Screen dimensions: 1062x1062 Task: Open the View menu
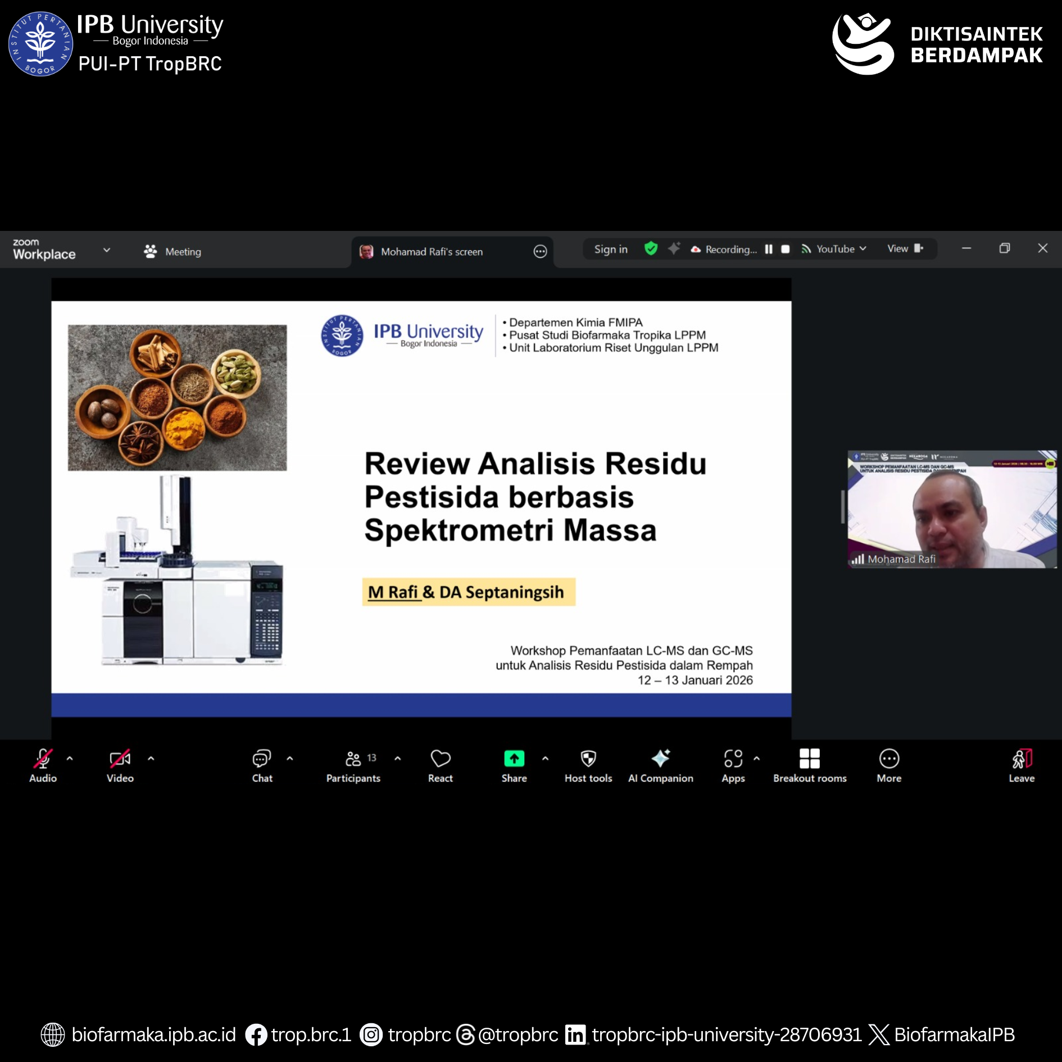tap(904, 249)
